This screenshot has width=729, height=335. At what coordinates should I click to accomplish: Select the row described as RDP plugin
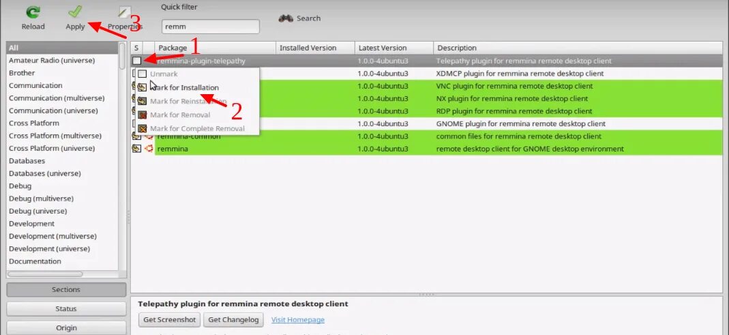click(x=427, y=111)
